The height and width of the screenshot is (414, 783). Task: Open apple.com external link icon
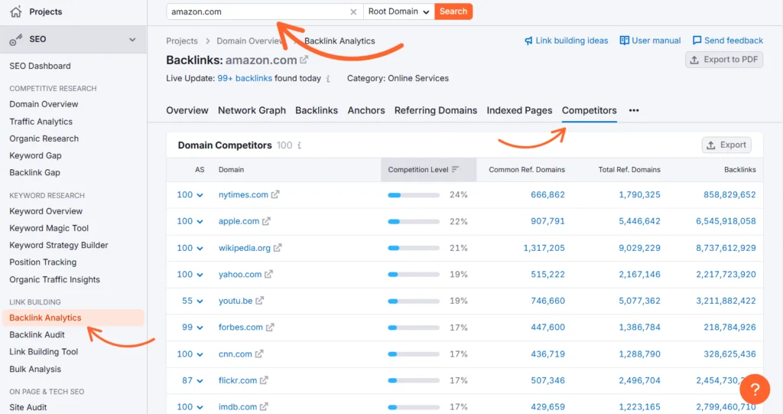[266, 221]
